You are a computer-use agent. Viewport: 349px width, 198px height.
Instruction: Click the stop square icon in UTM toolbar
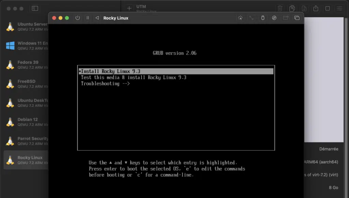click(x=328, y=9)
